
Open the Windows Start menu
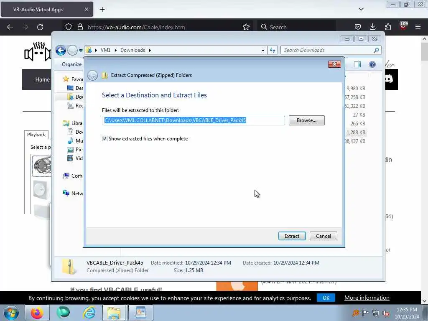point(11,313)
